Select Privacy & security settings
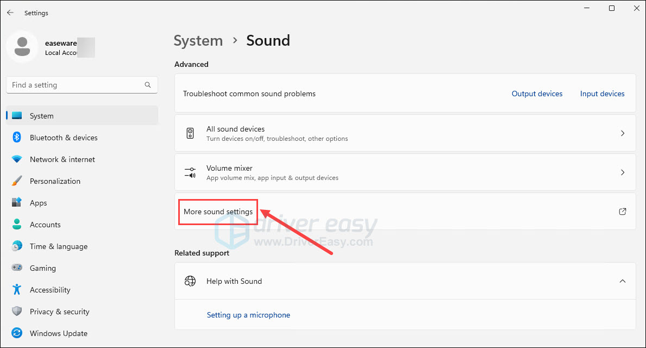This screenshot has width=646, height=348. click(x=60, y=312)
